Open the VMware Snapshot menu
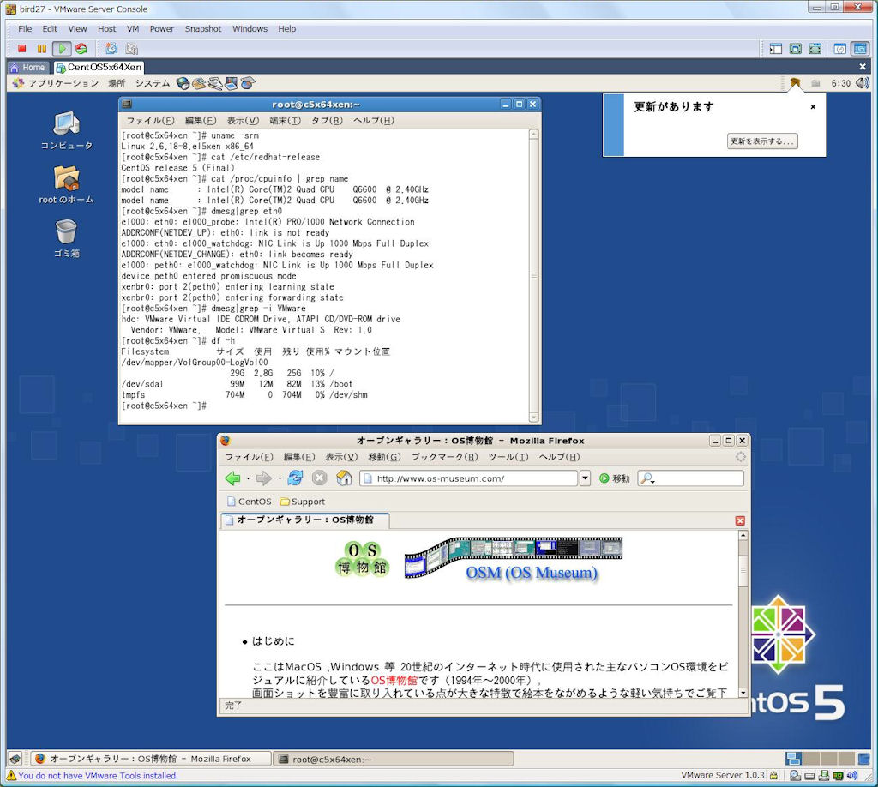This screenshot has width=878, height=787. coord(202,28)
